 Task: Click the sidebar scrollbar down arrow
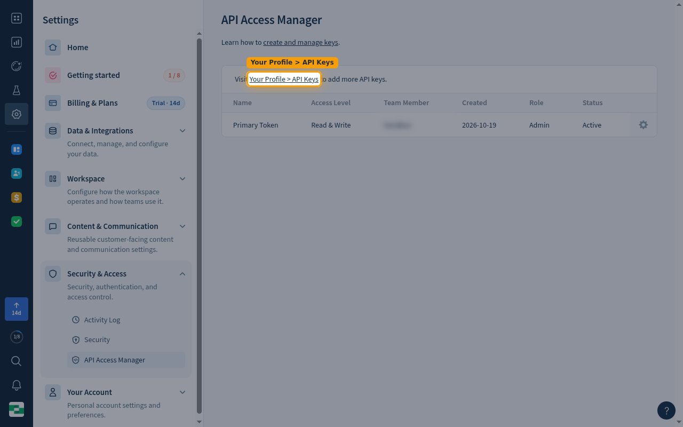[x=200, y=422]
